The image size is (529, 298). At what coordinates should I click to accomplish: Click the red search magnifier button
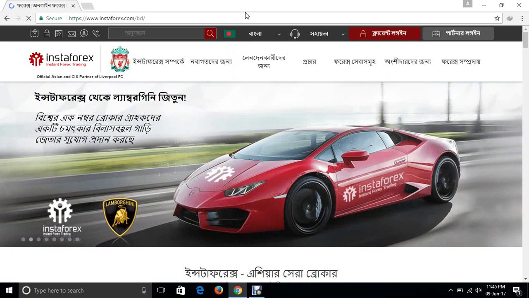coord(210,34)
